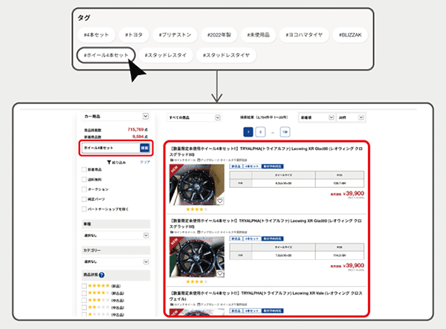Check the five-star condition checkbox

84,286
